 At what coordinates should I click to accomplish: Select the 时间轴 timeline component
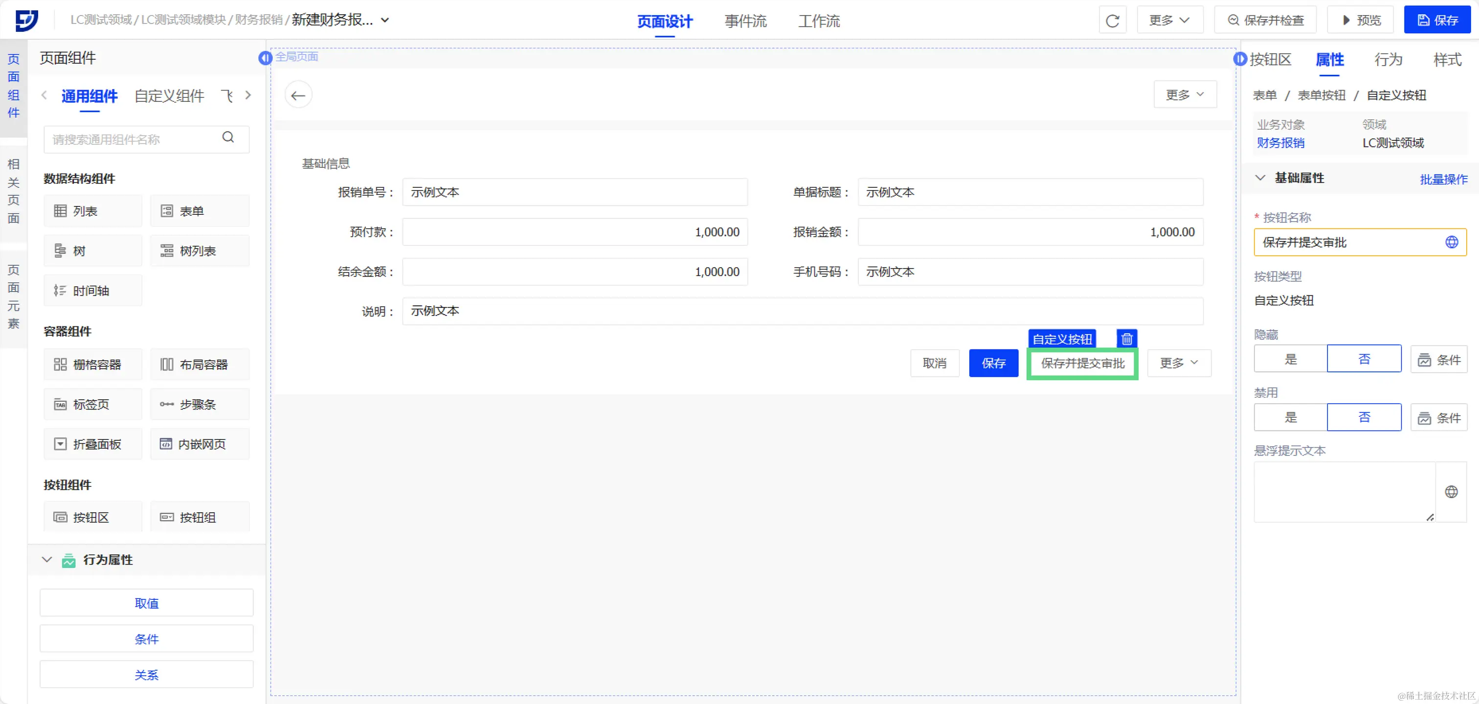point(92,291)
